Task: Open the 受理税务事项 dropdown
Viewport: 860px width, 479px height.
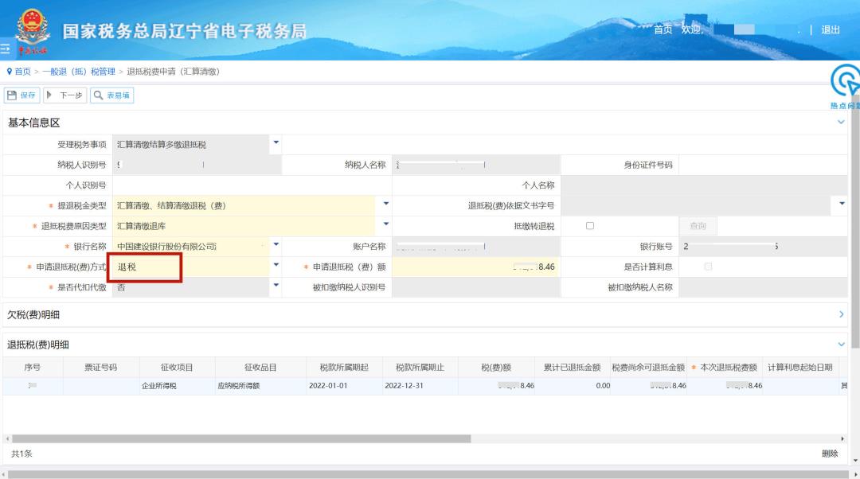Action: (x=276, y=144)
